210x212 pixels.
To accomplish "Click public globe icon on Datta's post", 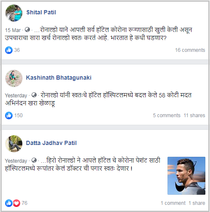I will point(34,160).
